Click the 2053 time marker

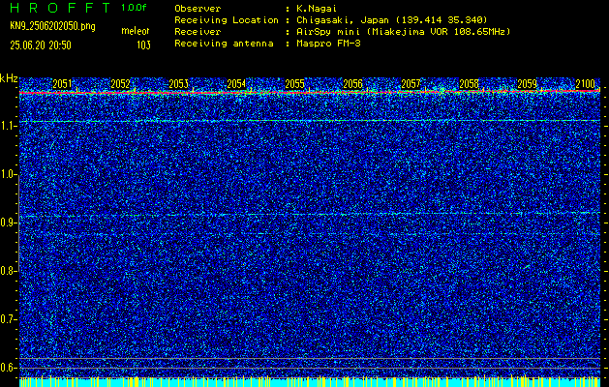(179, 84)
